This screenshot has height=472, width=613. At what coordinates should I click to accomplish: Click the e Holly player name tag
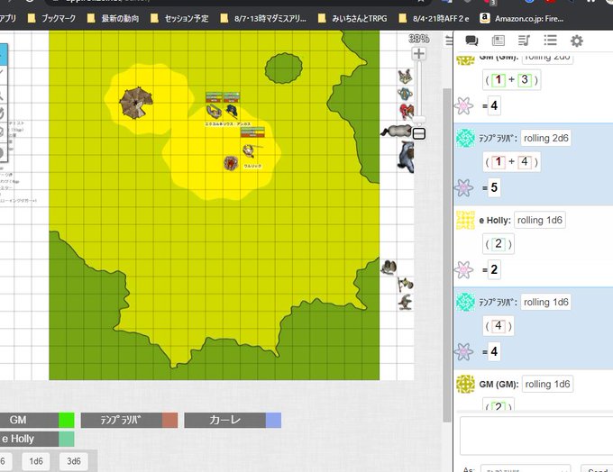pyautogui.click(x=30, y=439)
